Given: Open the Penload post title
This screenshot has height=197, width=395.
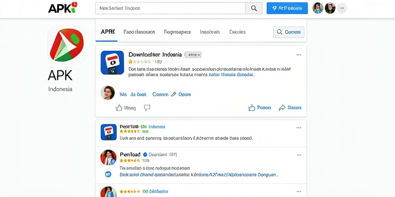Looking at the screenshot, I should pyautogui.click(x=130, y=154).
